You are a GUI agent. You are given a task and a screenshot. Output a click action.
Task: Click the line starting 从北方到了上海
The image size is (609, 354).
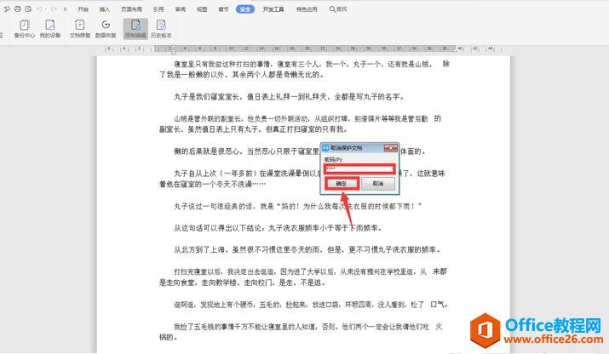pos(307,249)
